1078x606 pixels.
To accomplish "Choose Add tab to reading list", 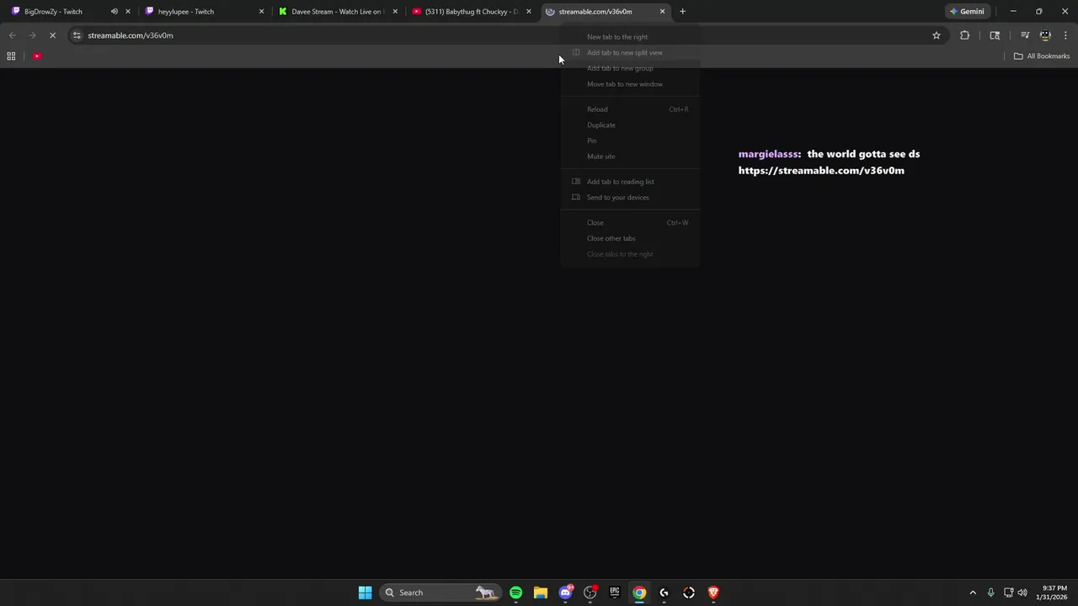I will tap(631, 182).
